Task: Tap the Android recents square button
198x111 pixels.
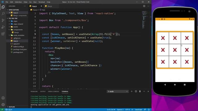Action: [185, 85]
